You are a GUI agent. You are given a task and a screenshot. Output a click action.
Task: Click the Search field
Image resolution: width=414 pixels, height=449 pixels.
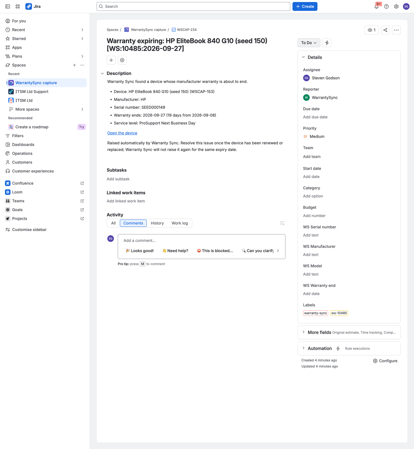193,6
